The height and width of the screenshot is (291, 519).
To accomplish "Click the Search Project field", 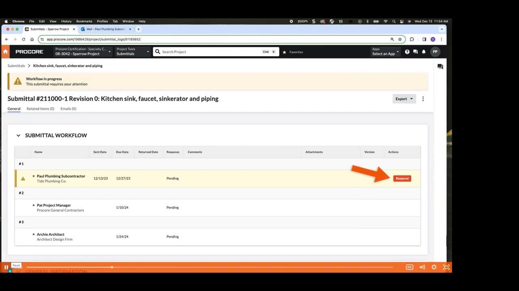I will [x=216, y=52].
